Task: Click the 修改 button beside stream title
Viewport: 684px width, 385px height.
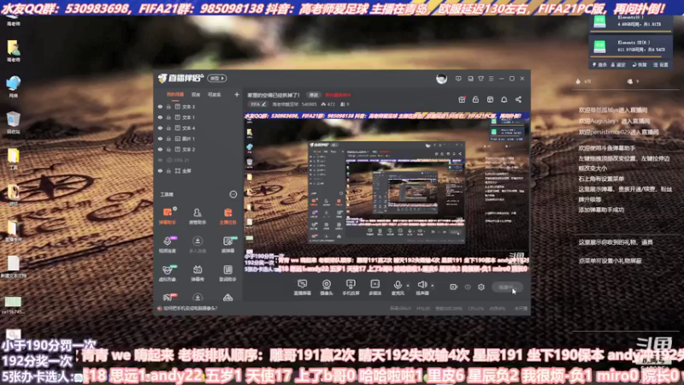Action: tap(314, 95)
